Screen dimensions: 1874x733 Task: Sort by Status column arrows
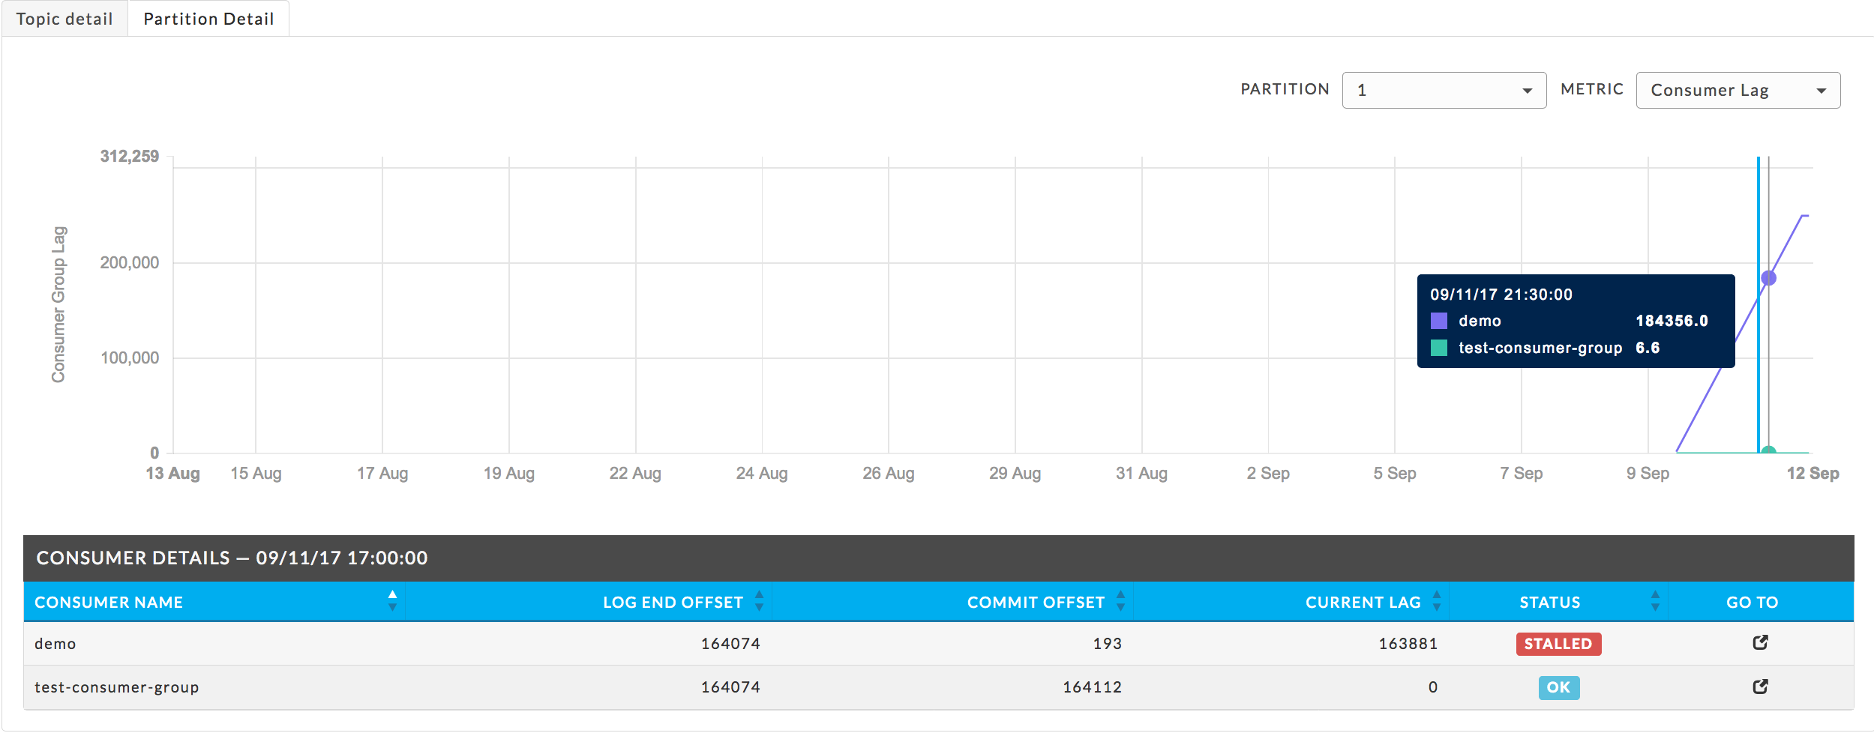point(1655,601)
